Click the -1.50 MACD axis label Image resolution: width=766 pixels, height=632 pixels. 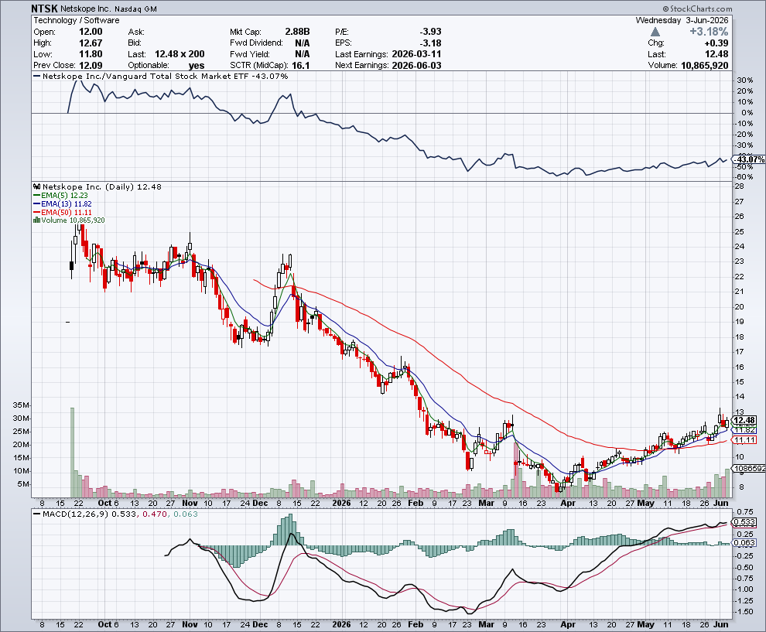[x=744, y=611]
